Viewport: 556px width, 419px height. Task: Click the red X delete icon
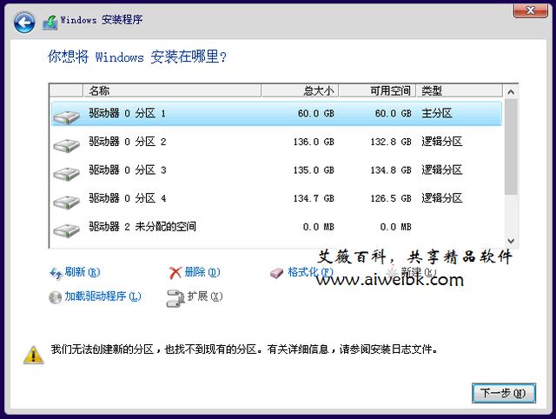175,273
